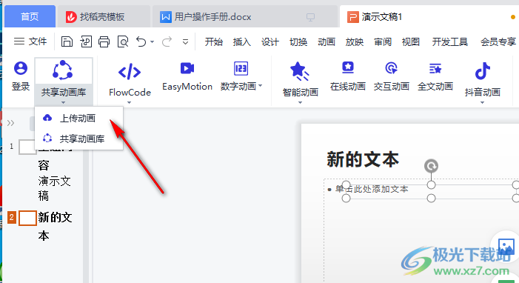Select slide 1 thumbnail in outline
This screenshot has height=283, width=519.
(x=27, y=147)
